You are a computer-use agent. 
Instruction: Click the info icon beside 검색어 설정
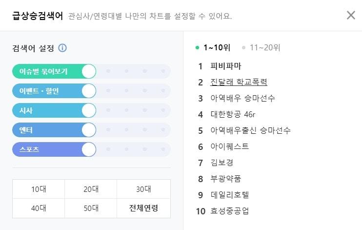(62, 48)
